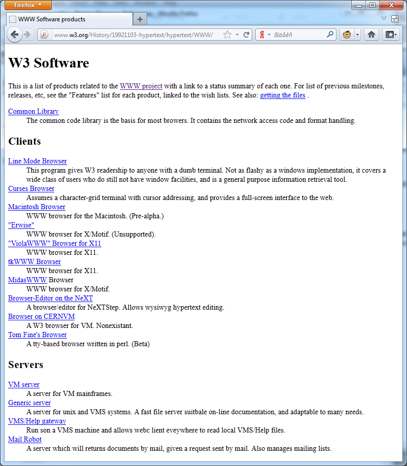Viewport: 407px width, 466px height.
Task: Open the VM server link
Action: [24, 385]
